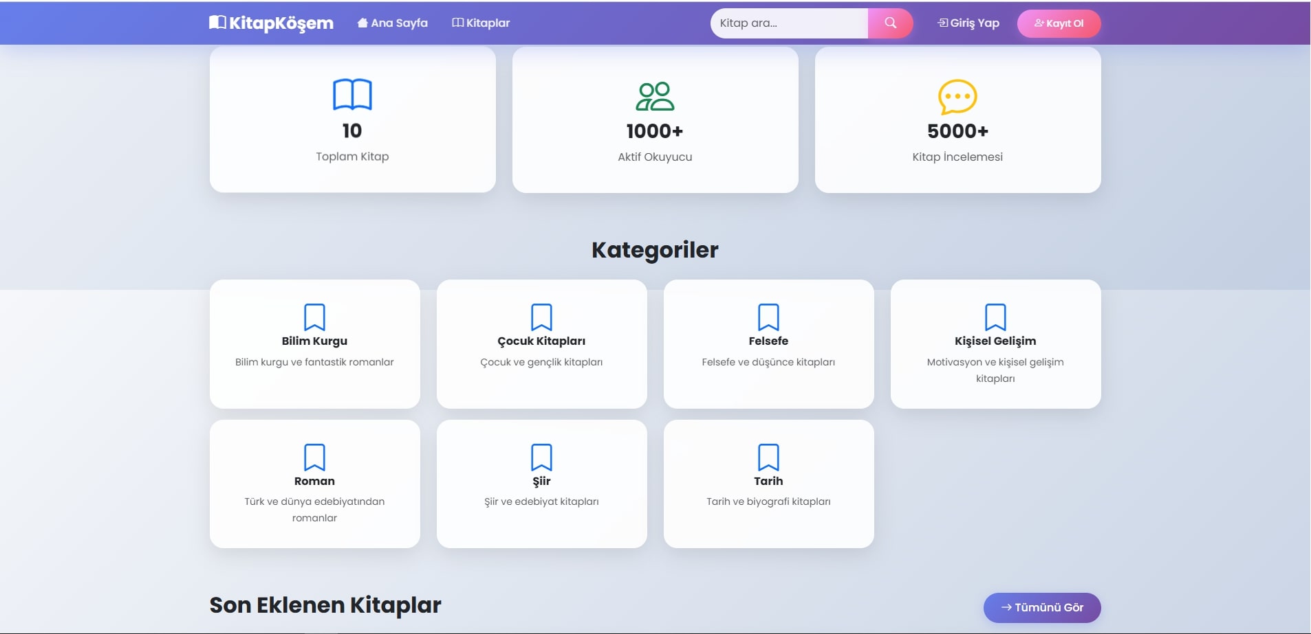
Task: Click the bookmark icon on the Şiir card
Action: click(x=542, y=457)
